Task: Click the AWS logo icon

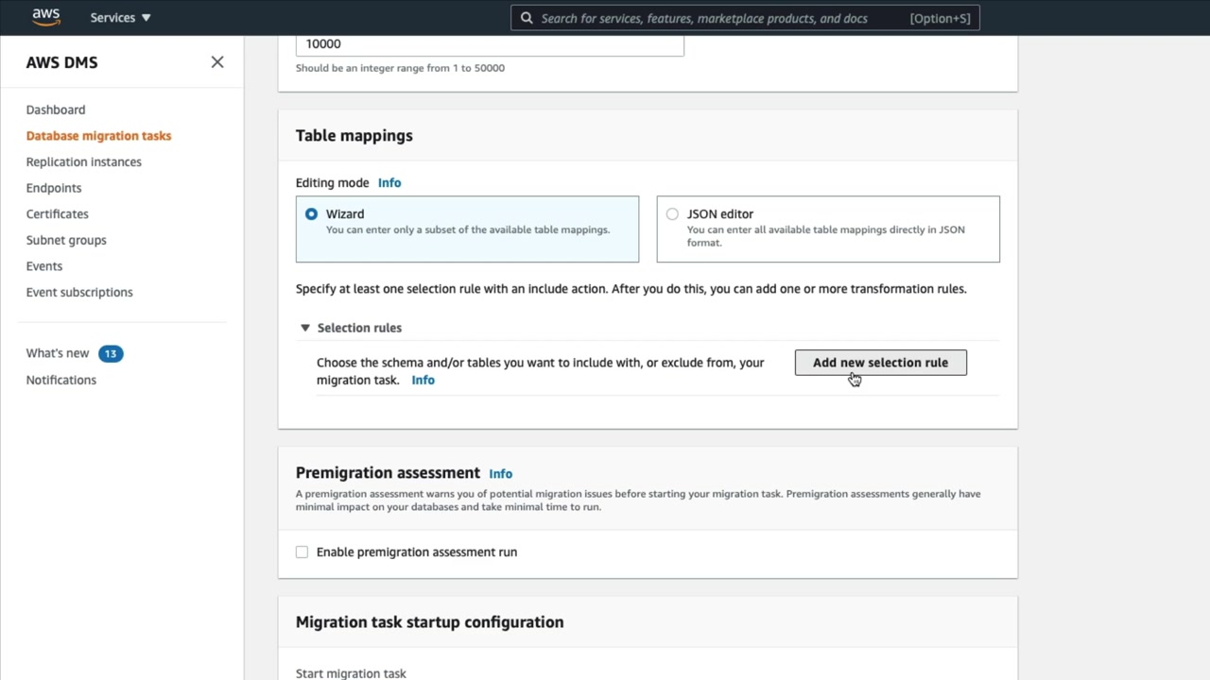Action: pos(45,17)
